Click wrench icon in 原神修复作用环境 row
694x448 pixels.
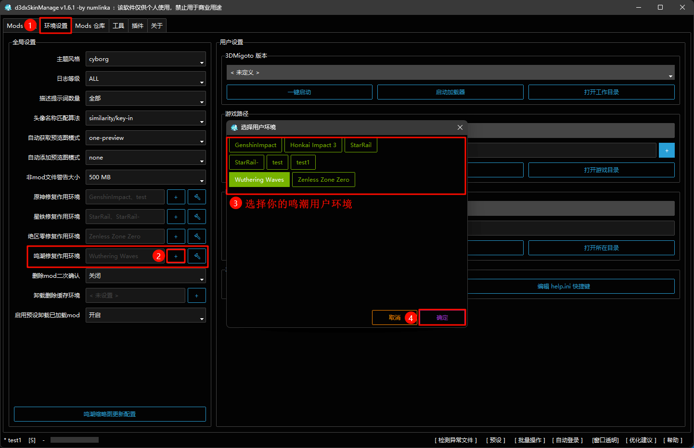(x=197, y=197)
